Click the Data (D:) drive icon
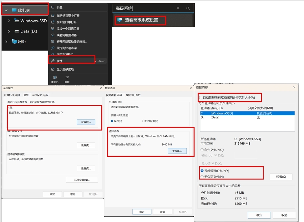The image size is (304, 222). click(17, 31)
